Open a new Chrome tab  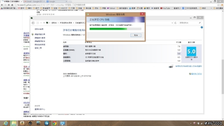click(70, 1)
